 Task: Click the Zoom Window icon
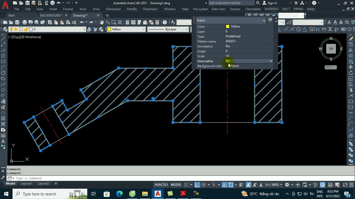114,22
